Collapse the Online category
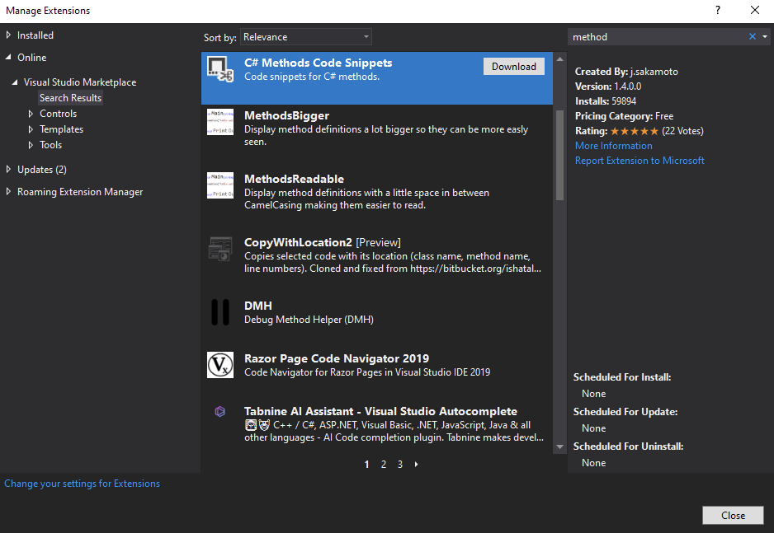 pos(8,57)
